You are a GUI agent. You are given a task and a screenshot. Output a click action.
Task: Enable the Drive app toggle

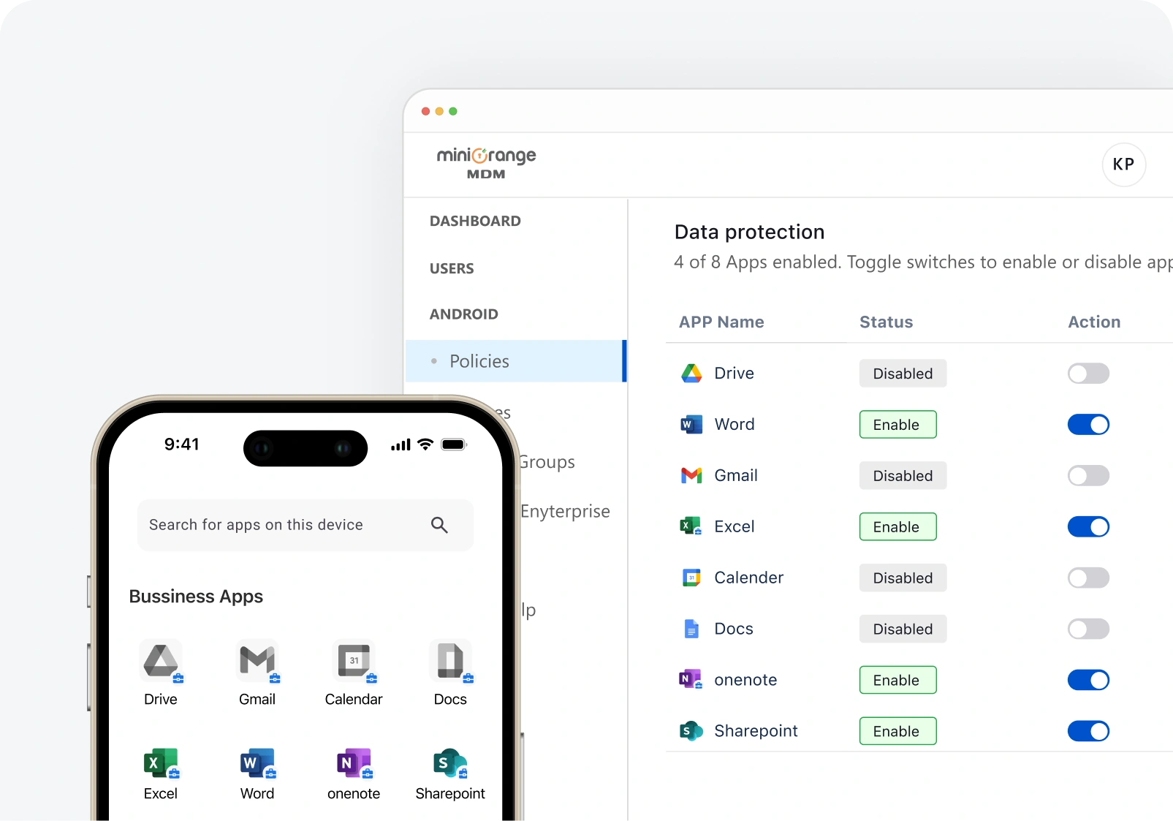(1088, 374)
